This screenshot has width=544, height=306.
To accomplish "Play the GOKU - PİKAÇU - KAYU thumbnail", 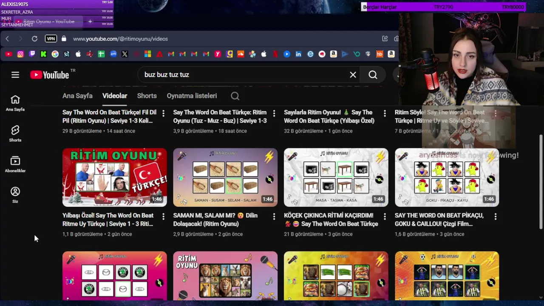I will coord(447,177).
